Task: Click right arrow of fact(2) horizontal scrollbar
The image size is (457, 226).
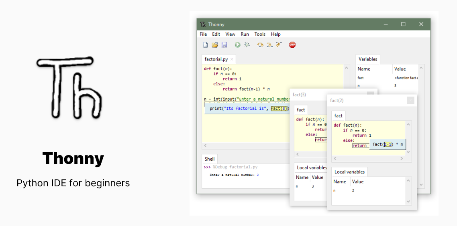Action: point(401,159)
